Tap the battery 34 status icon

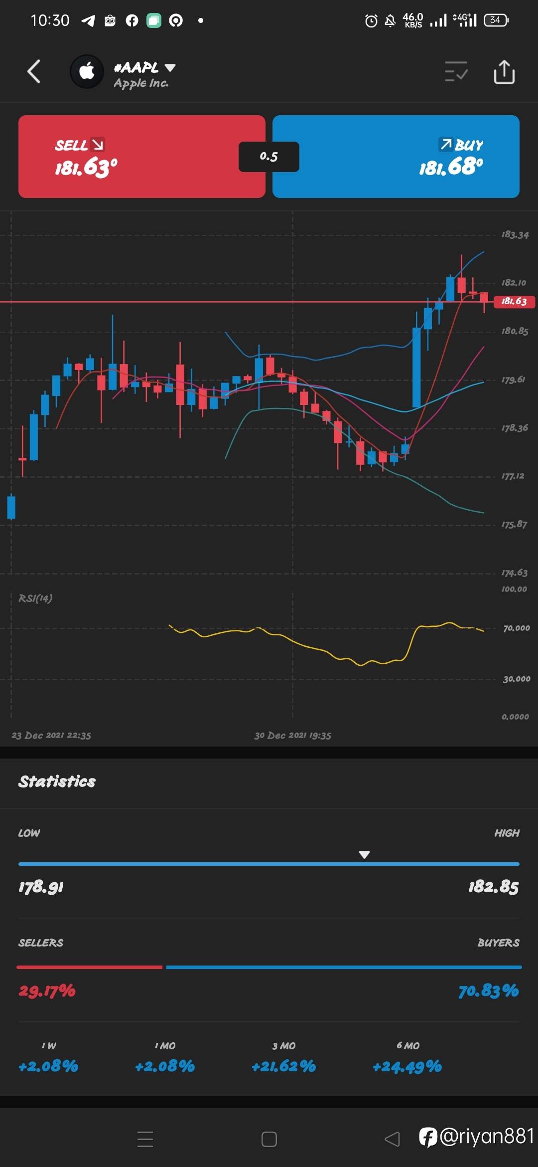point(496,20)
